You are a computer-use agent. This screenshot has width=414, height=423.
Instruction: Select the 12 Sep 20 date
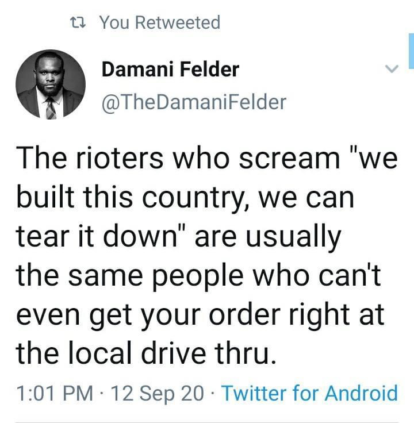(x=158, y=394)
